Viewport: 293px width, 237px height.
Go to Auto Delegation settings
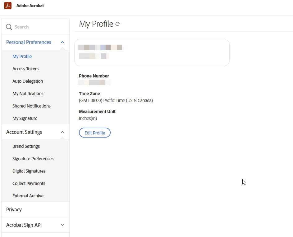pos(28,81)
